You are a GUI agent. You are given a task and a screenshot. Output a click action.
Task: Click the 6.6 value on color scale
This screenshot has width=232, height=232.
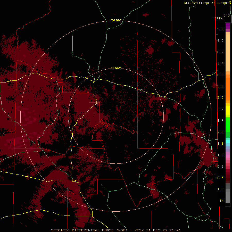220,75
